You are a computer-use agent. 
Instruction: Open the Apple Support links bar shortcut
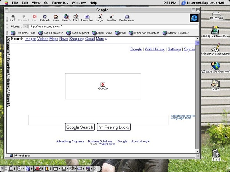77,33
